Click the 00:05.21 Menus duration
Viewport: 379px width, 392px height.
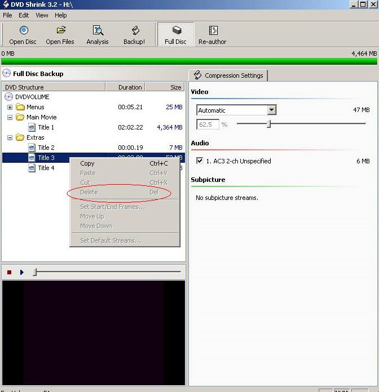(x=130, y=107)
